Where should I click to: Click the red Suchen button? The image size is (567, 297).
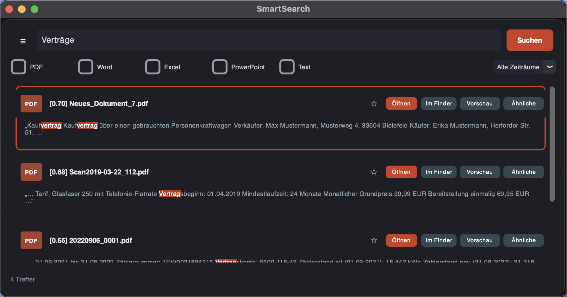coord(530,40)
